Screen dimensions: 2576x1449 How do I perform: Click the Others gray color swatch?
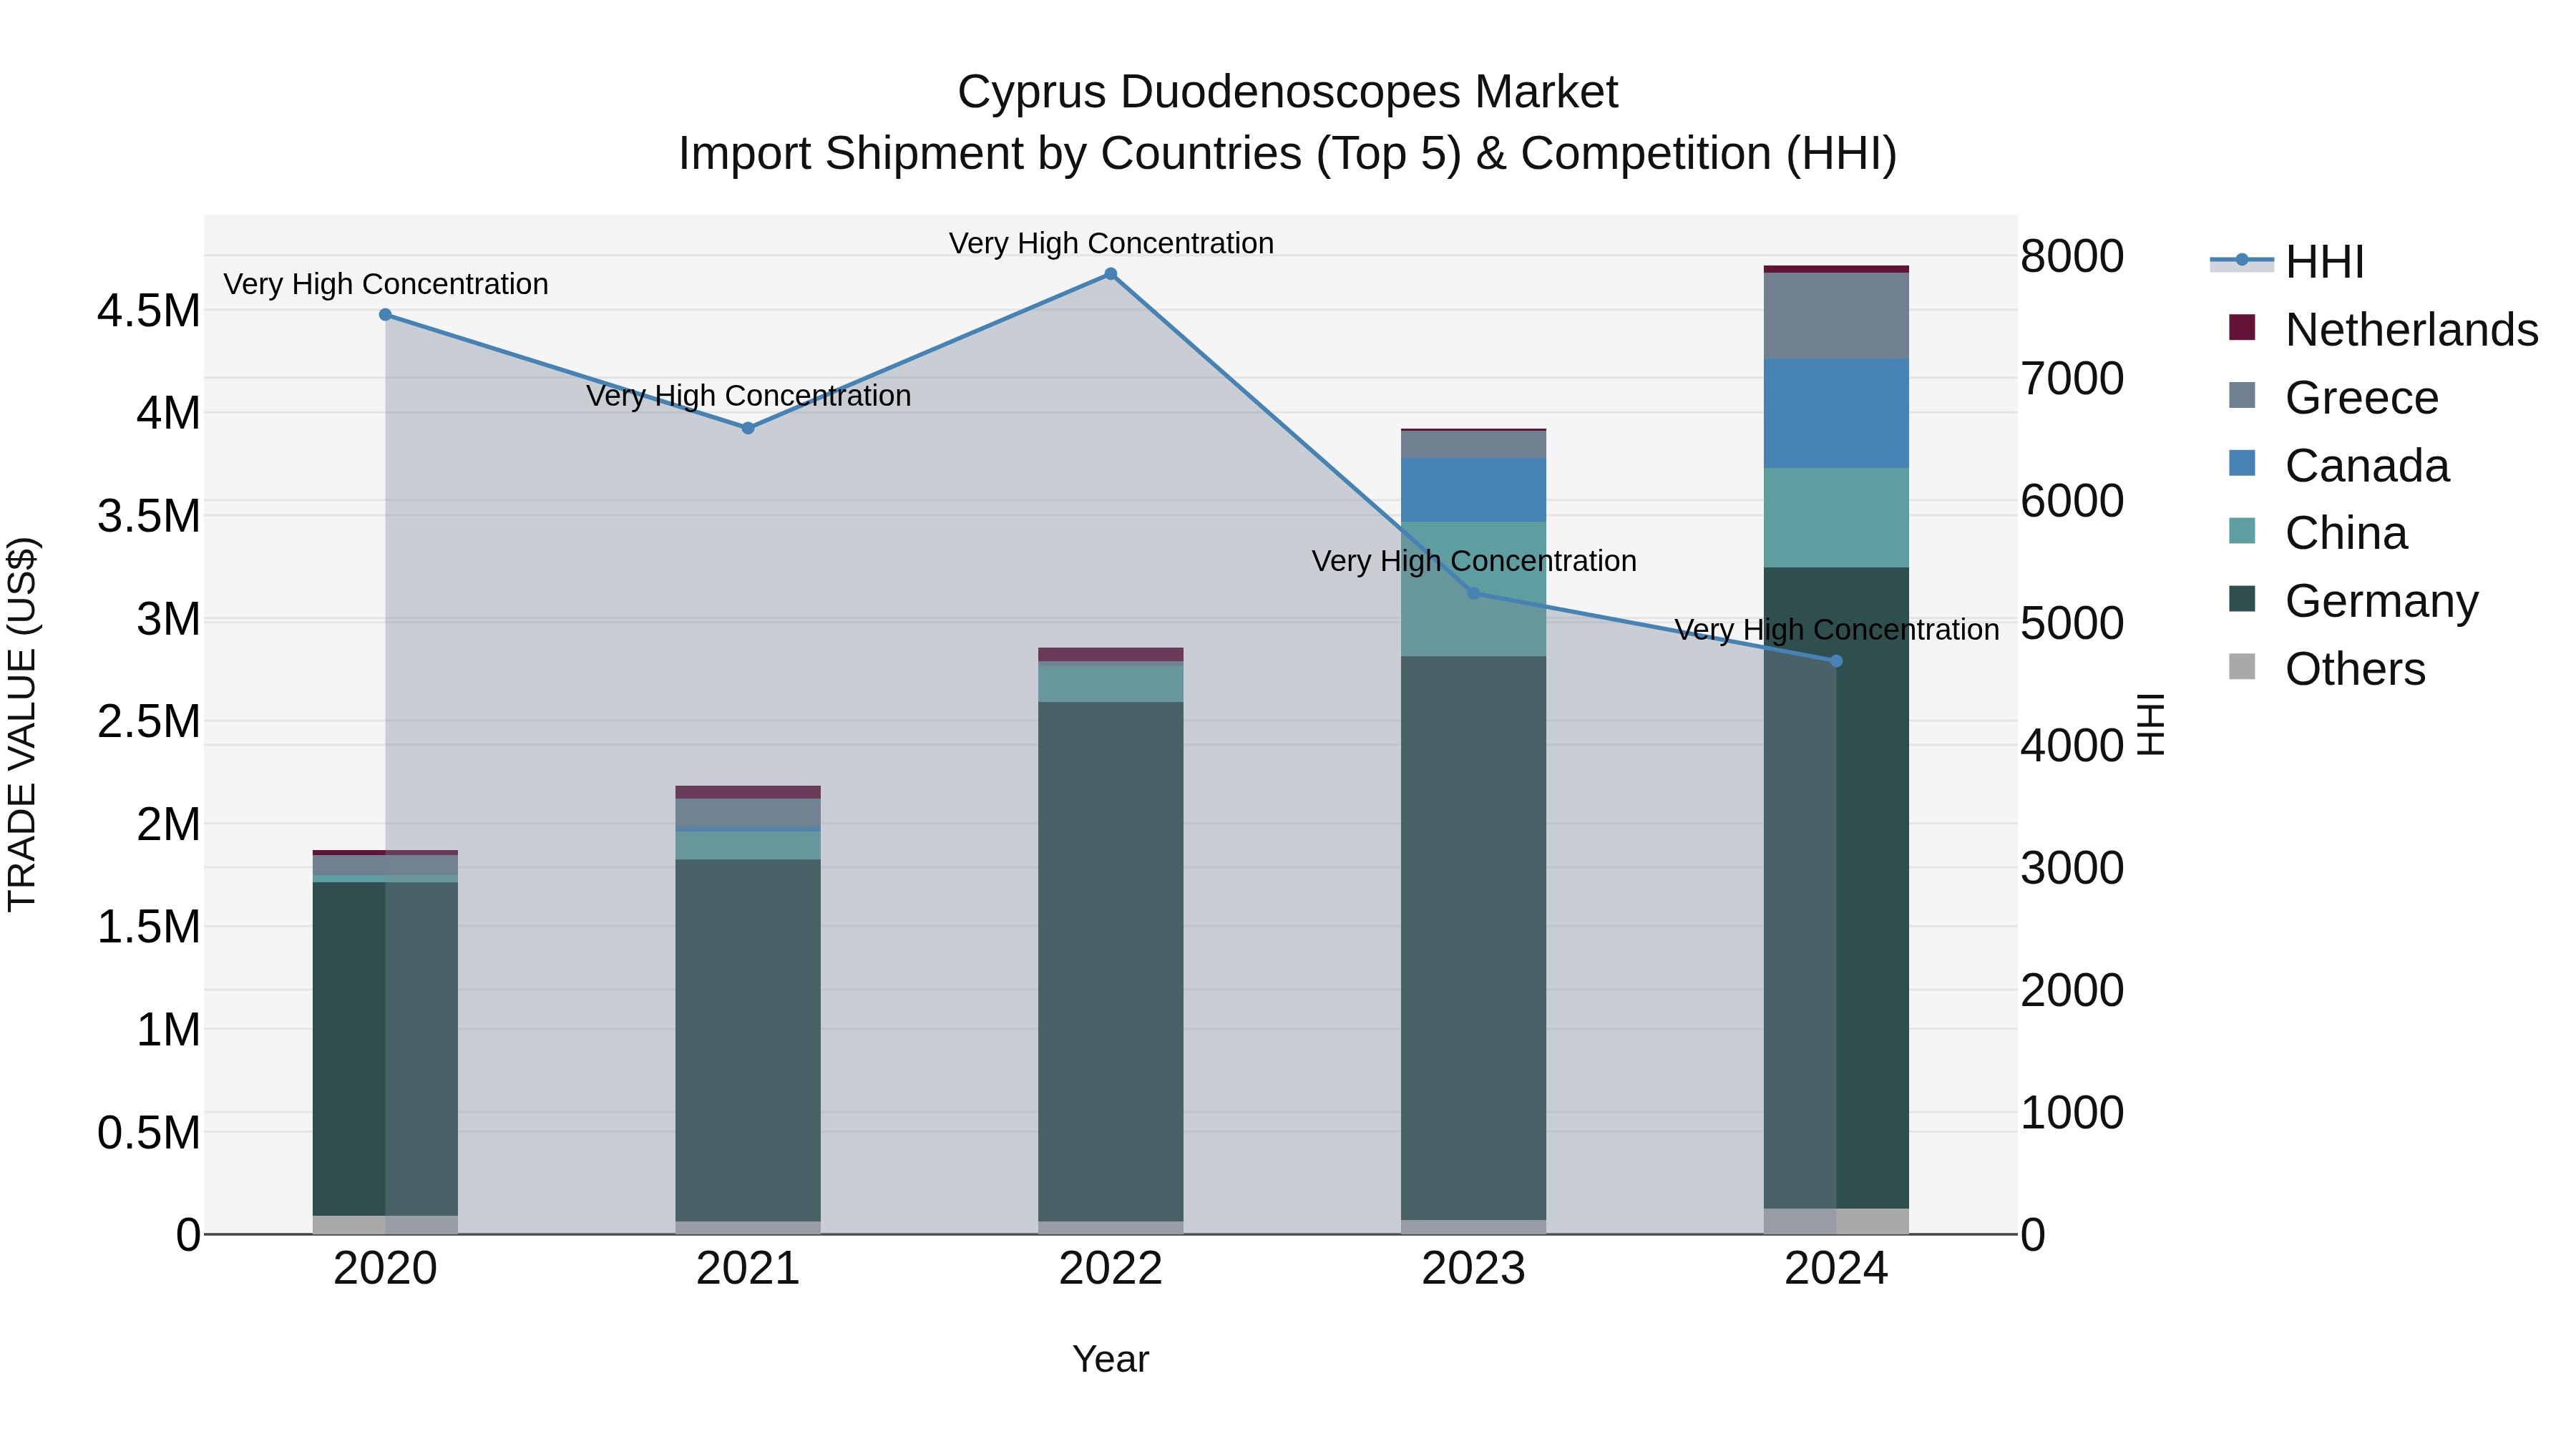click(x=2242, y=666)
